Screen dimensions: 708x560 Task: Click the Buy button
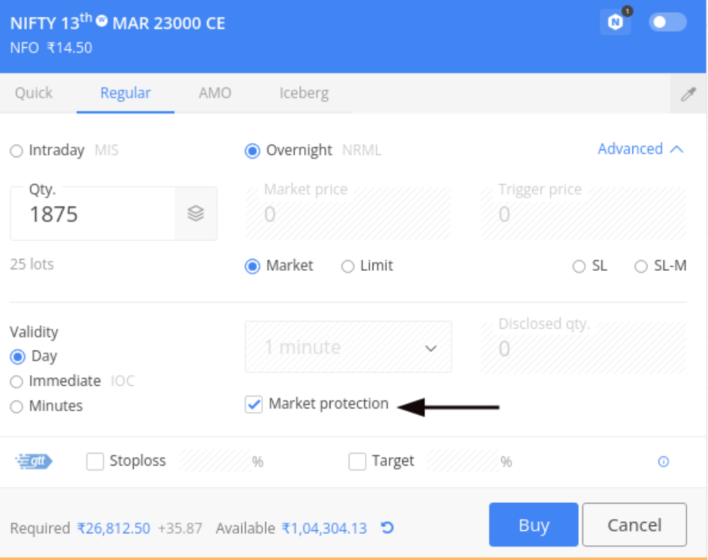[534, 525]
